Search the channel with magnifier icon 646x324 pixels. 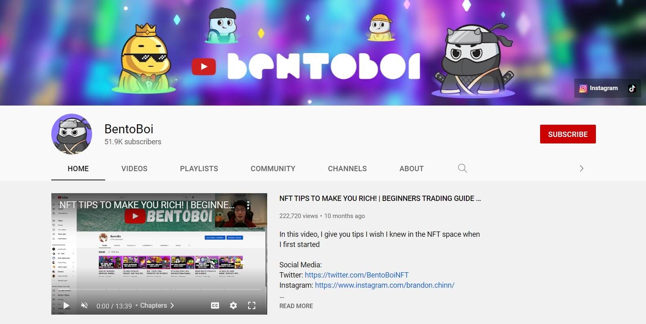click(462, 168)
